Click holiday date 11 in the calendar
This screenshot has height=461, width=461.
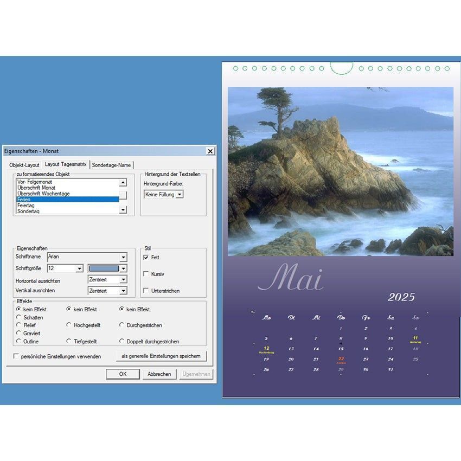point(415,338)
